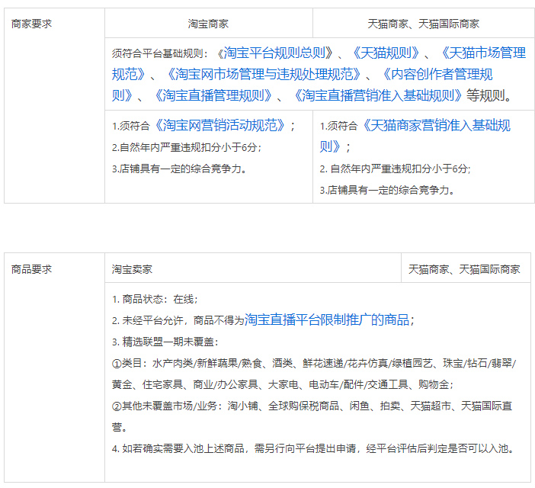This screenshot has height=488, width=535.
Task: Open the 《淘宝平台规则总则》 link
Action: 274,53
